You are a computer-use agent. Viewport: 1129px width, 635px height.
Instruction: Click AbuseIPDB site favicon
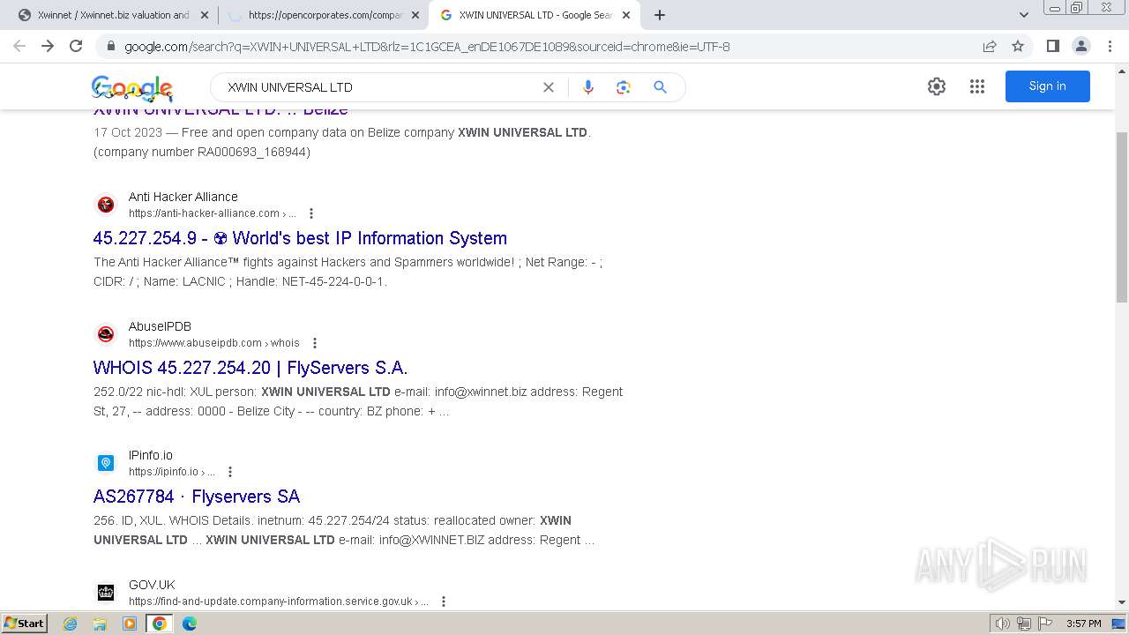106,334
